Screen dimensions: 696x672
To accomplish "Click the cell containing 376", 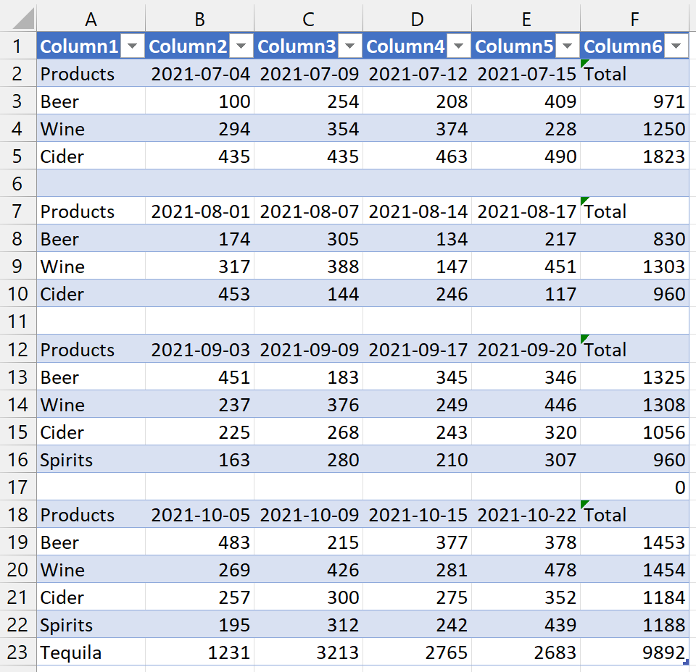I will [x=309, y=404].
